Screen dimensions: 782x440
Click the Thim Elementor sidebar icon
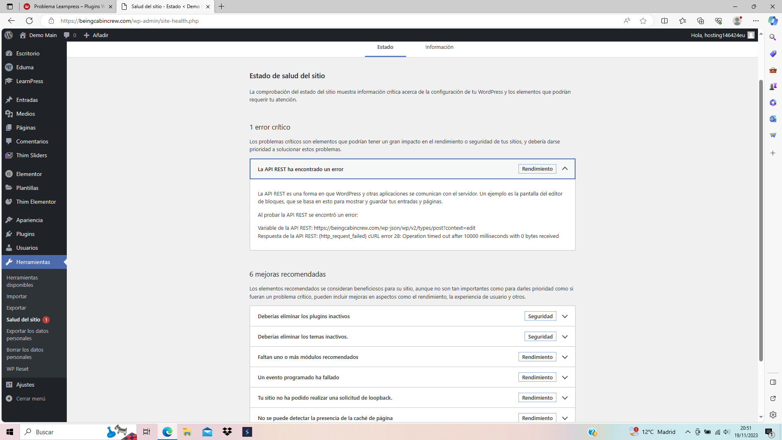point(9,202)
